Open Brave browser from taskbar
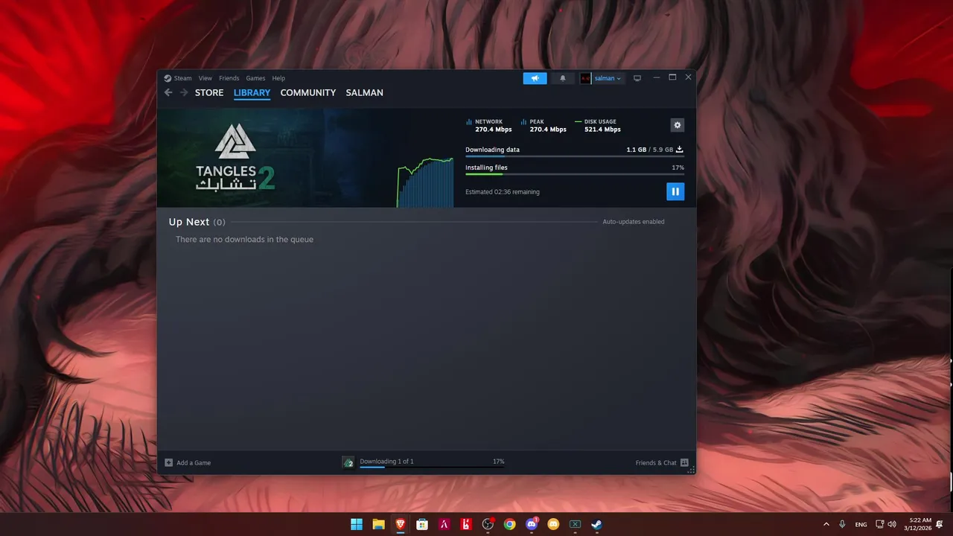 (401, 524)
